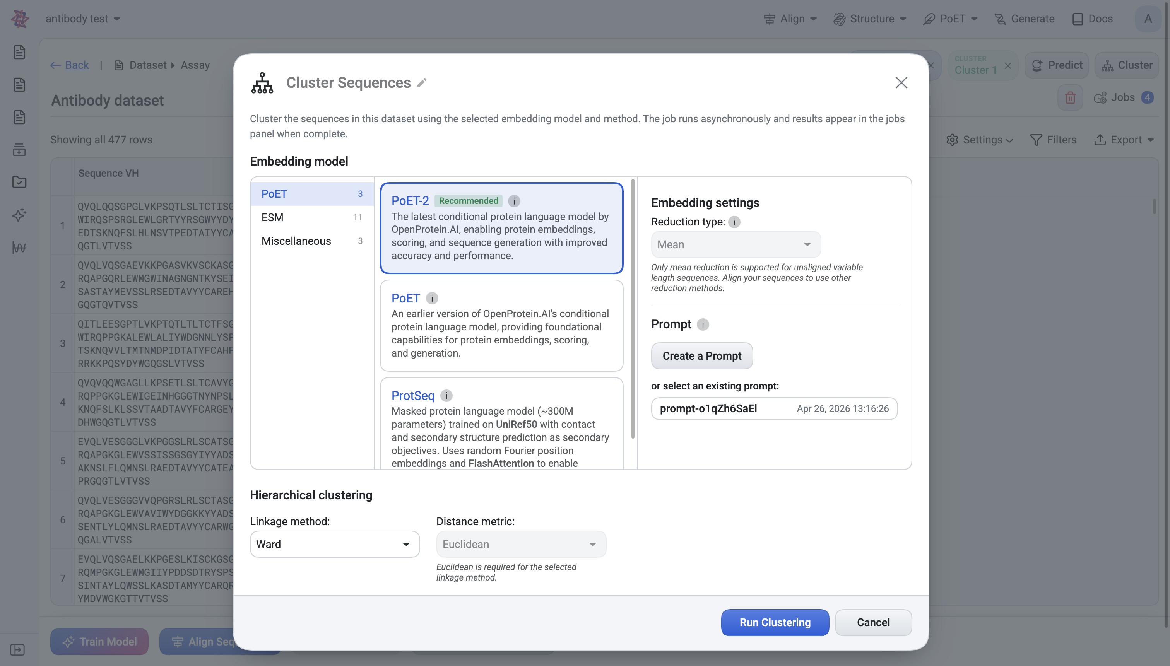Viewport: 1170px width, 666px height.
Task: Click the folder check icon in sidebar
Action: 19,182
